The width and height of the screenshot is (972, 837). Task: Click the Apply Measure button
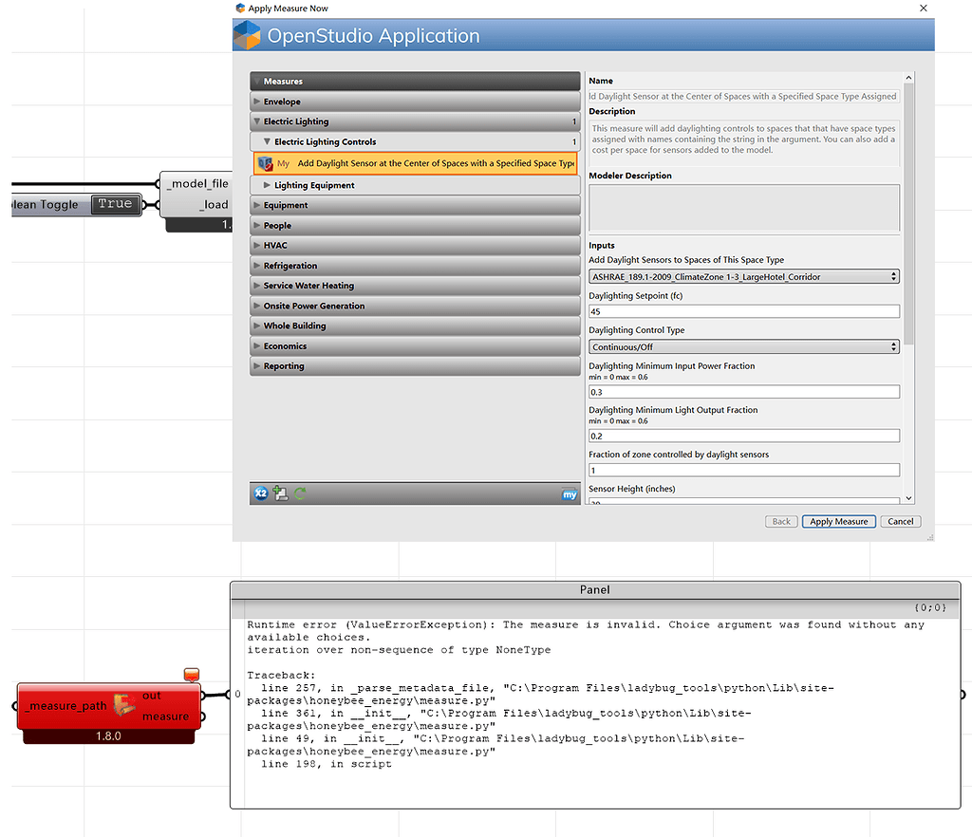pyautogui.click(x=839, y=522)
